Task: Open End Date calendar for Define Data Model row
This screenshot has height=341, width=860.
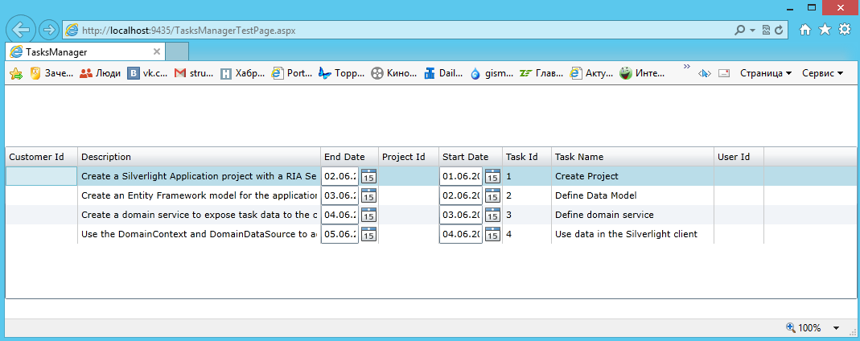Action: [x=368, y=195]
